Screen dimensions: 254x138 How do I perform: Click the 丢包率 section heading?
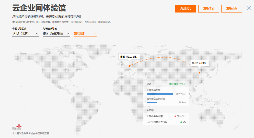pyautogui.click(x=150, y=110)
